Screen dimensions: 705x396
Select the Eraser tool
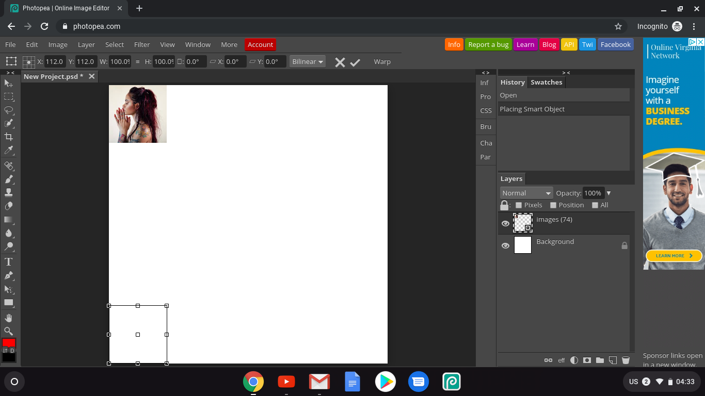(9, 206)
